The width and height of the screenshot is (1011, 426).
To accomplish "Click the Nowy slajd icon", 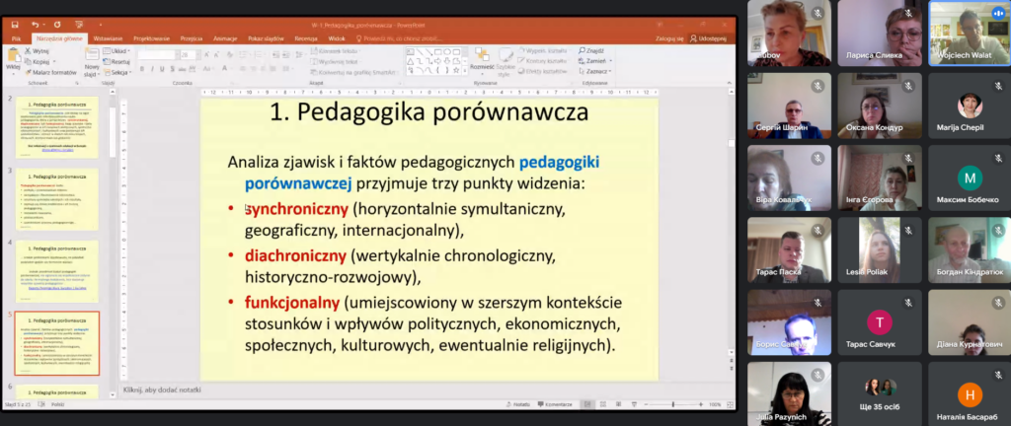I will point(90,55).
